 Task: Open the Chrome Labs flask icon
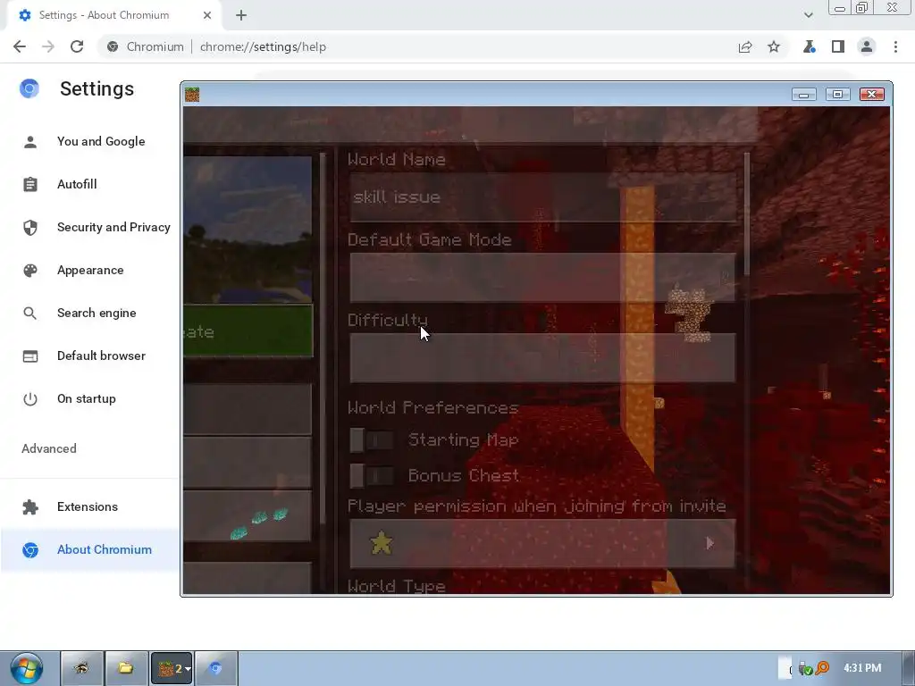point(810,46)
